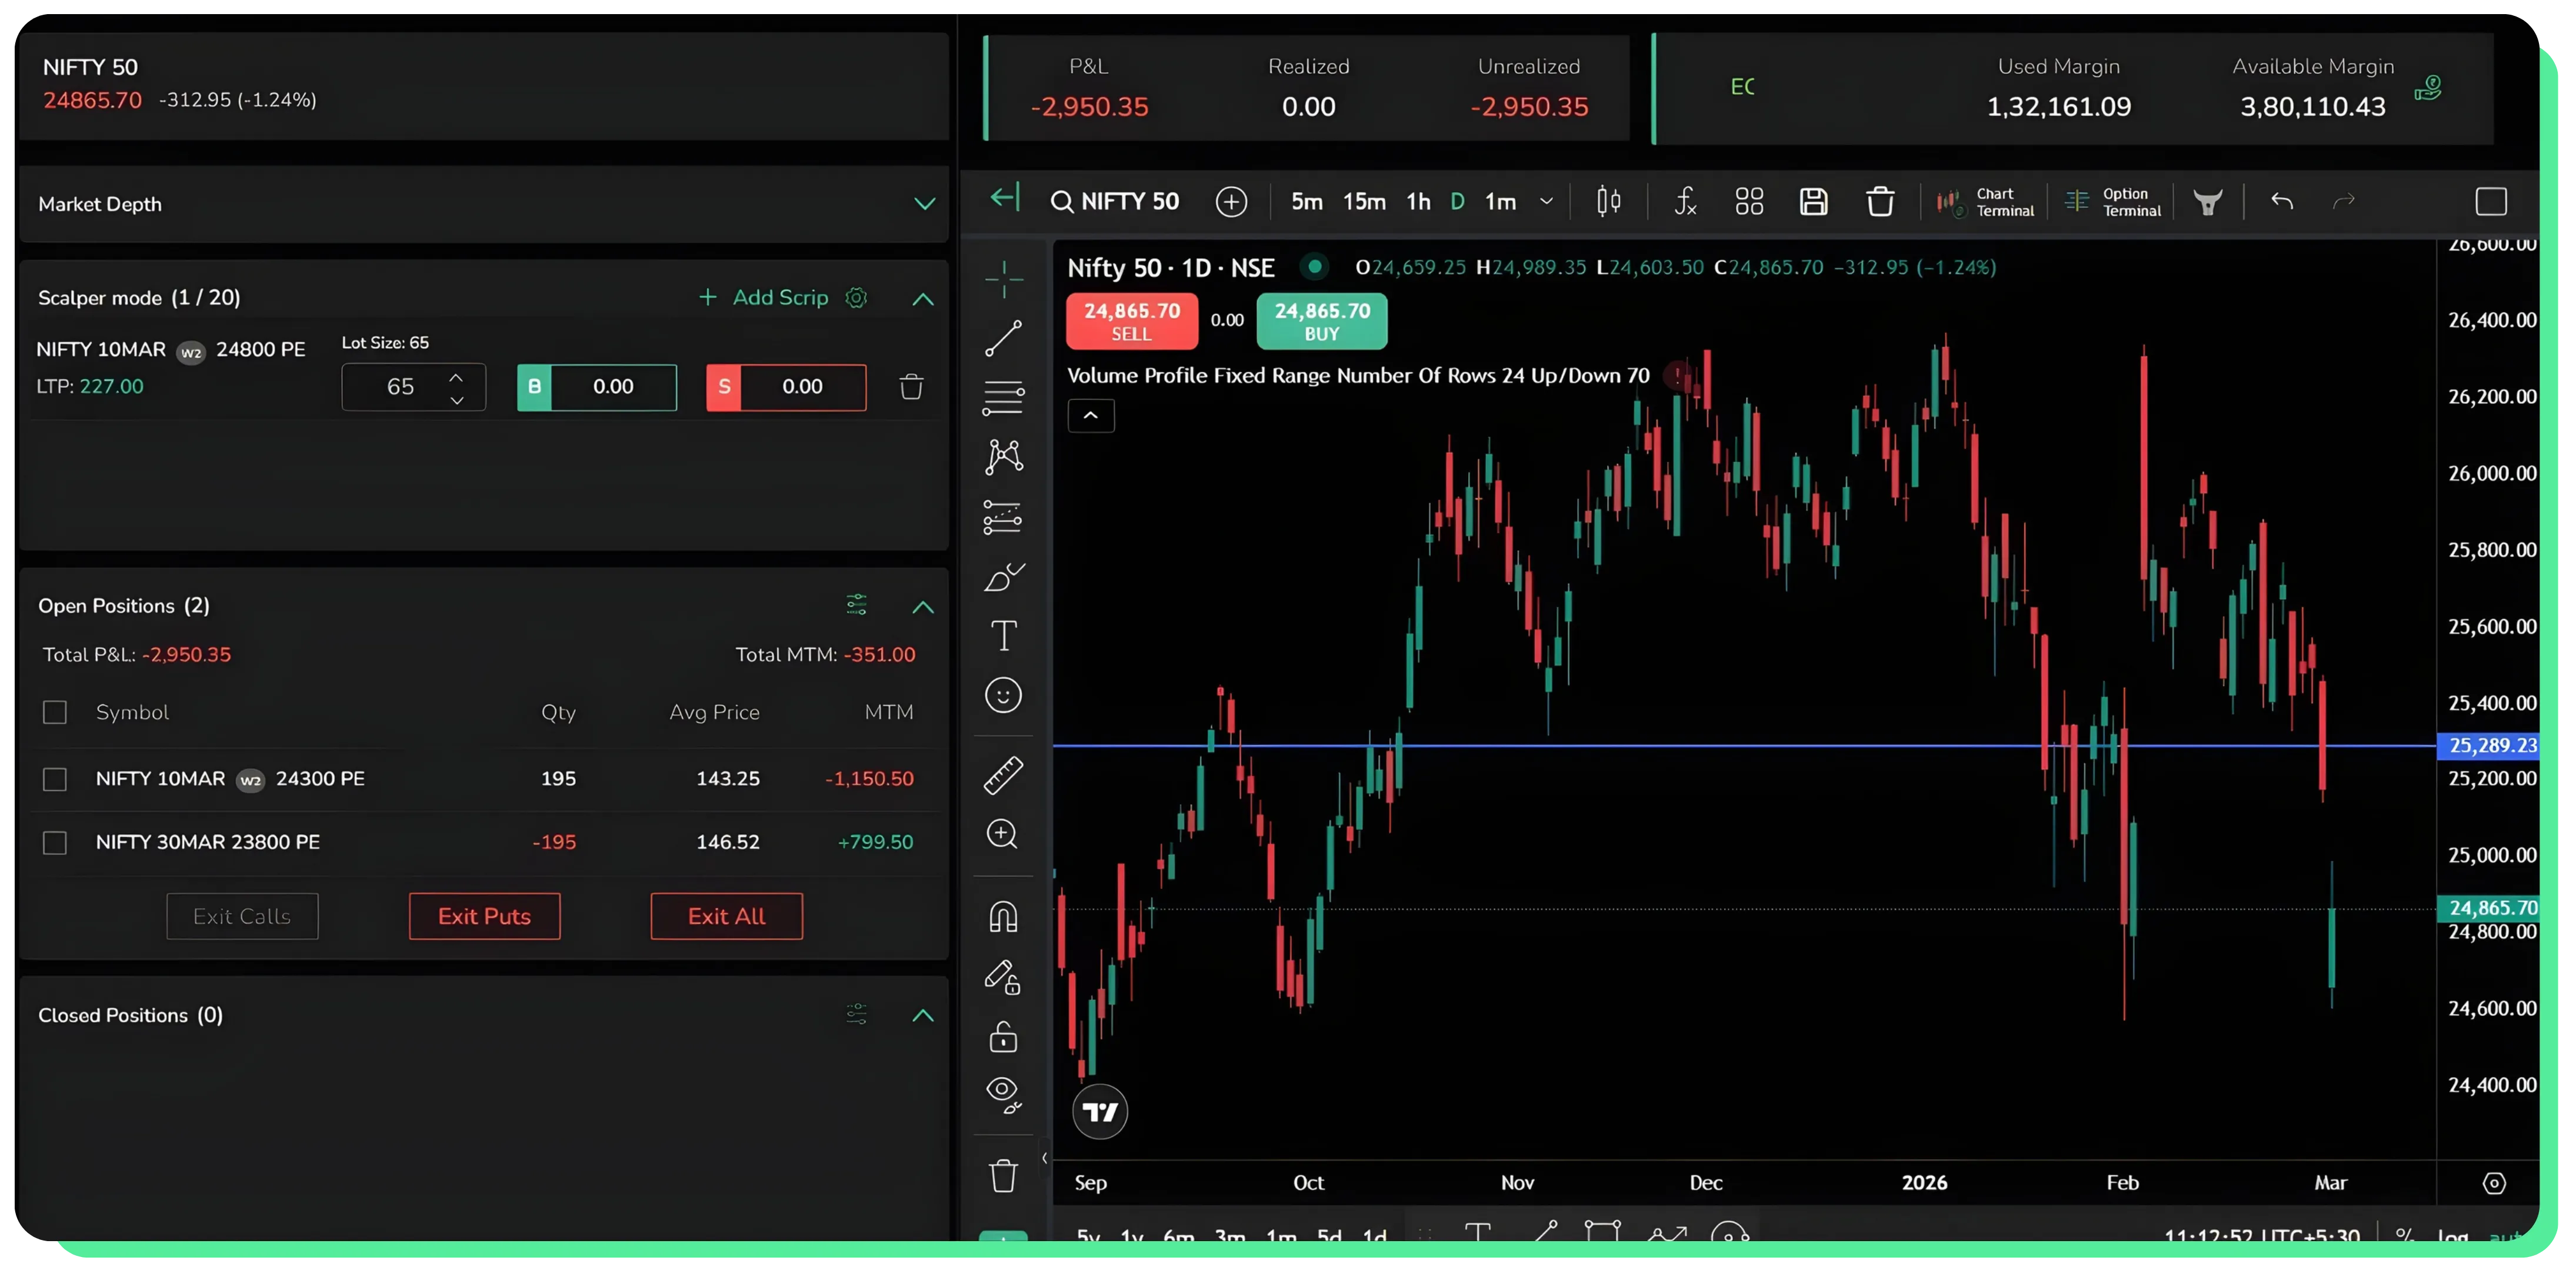Image resolution: width=2576 pixels, height=1267 pixels.
Task: Click the Exit All button
Action: [726, 915]
